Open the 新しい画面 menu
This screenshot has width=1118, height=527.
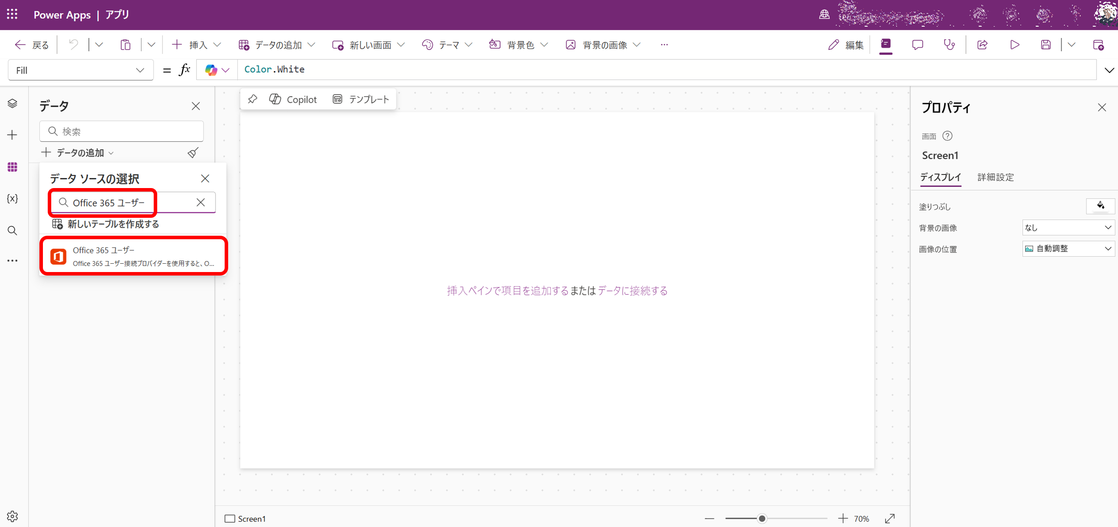(368, 45)
